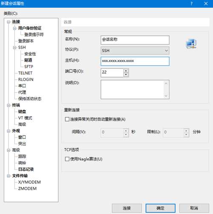Collapse the 终端 tree node
This screenshot has height=214, width=213.
tap(9, 105)
